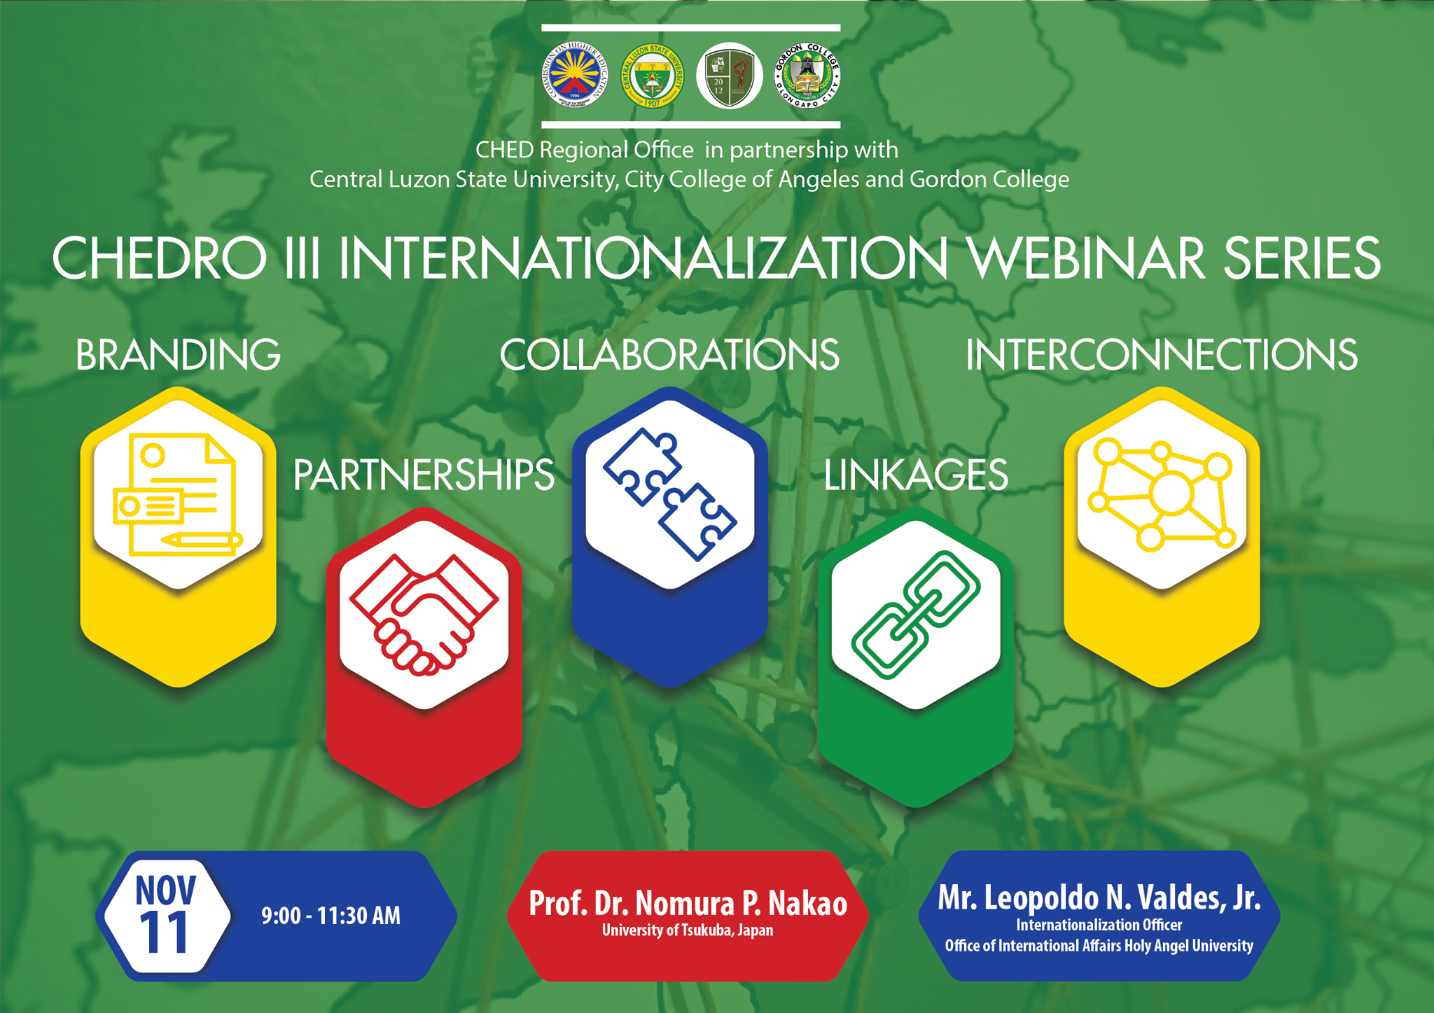Click the 'CHED Regional Office in partnership with' line
The image size is (1434, 1013).
point(687,150)
